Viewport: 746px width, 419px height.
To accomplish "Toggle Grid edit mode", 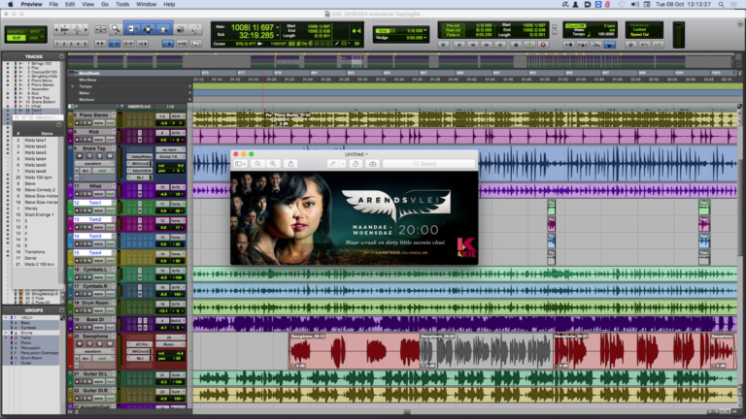I will 35,38.
